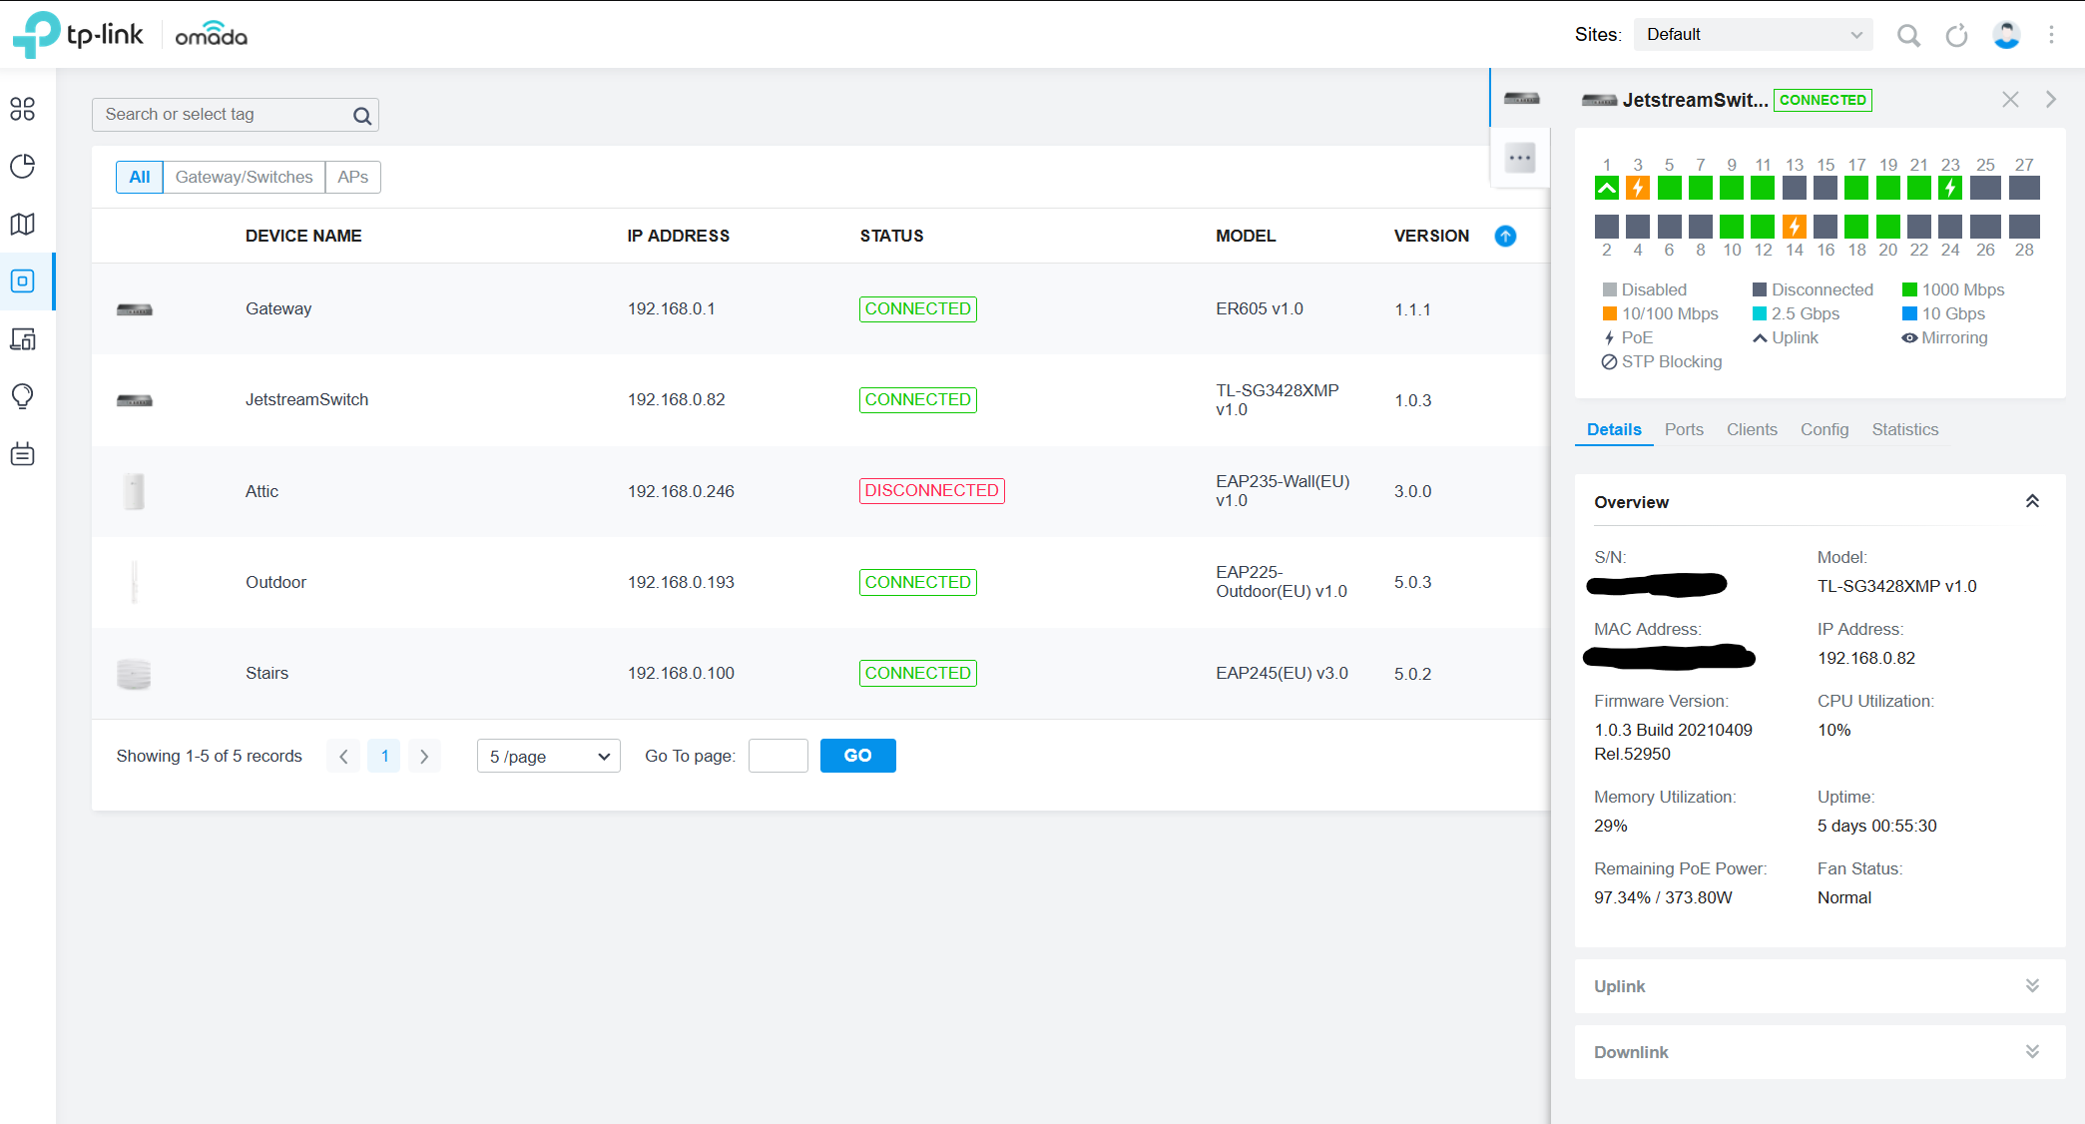This screenshot has height=1124, width=2085.
Task: Click the Go To page input box
Action: [x=779, y=756]
